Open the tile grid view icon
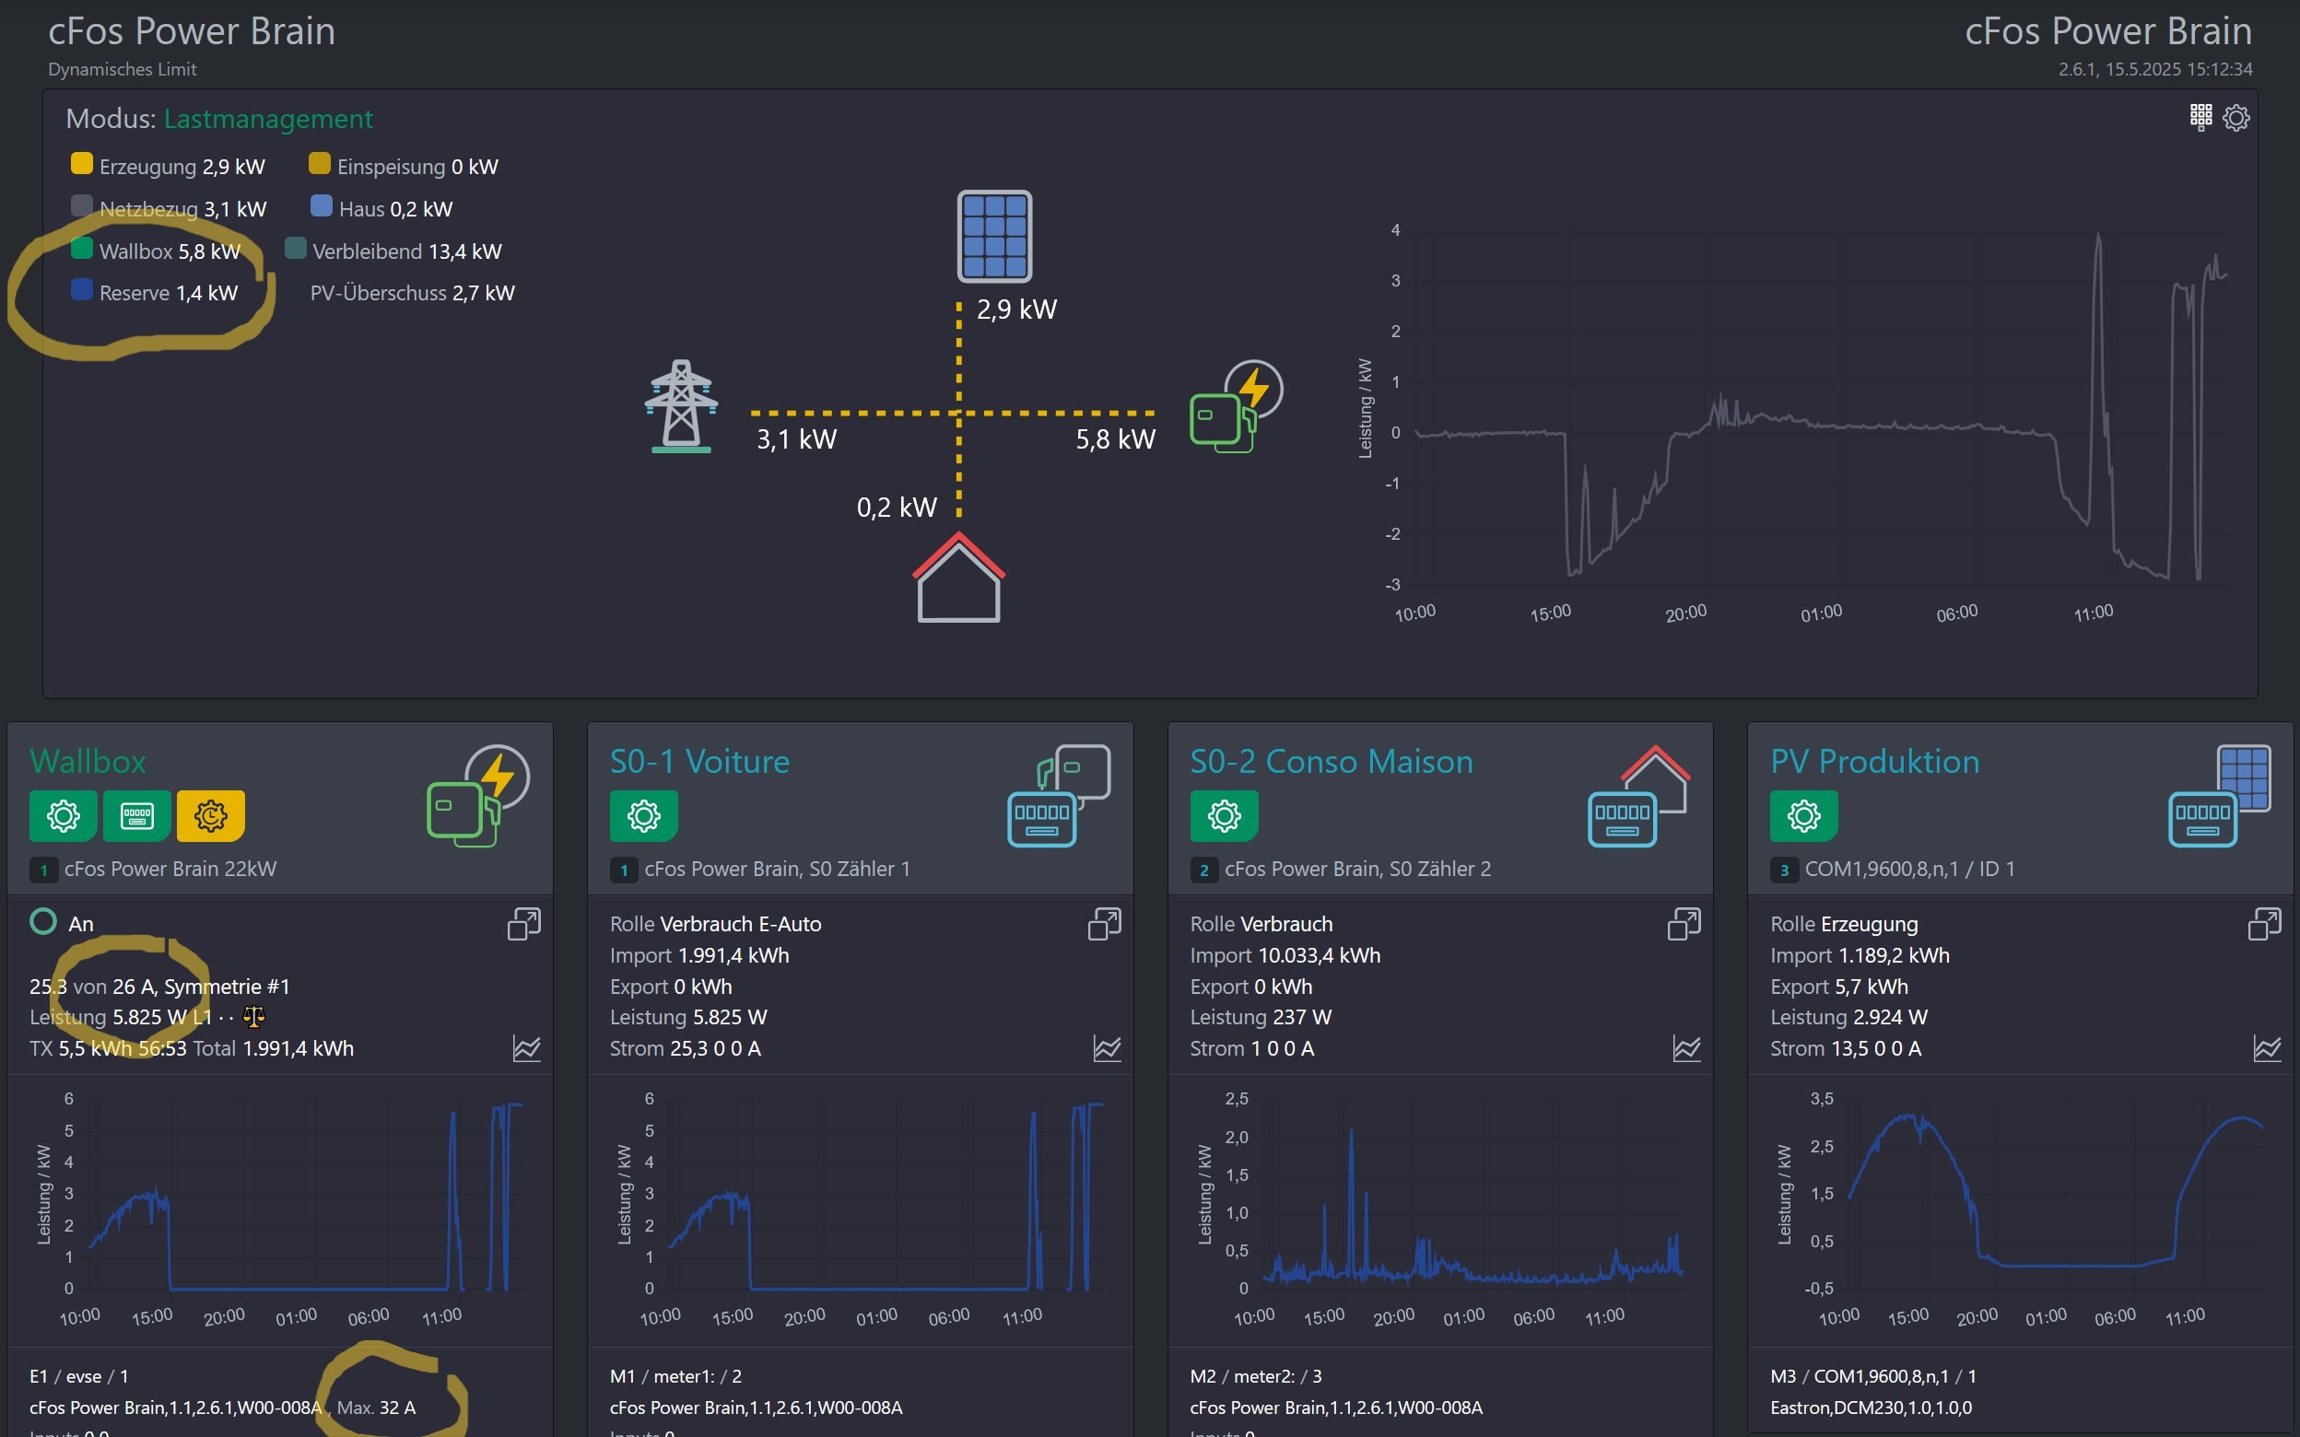 pos(2200,117)
